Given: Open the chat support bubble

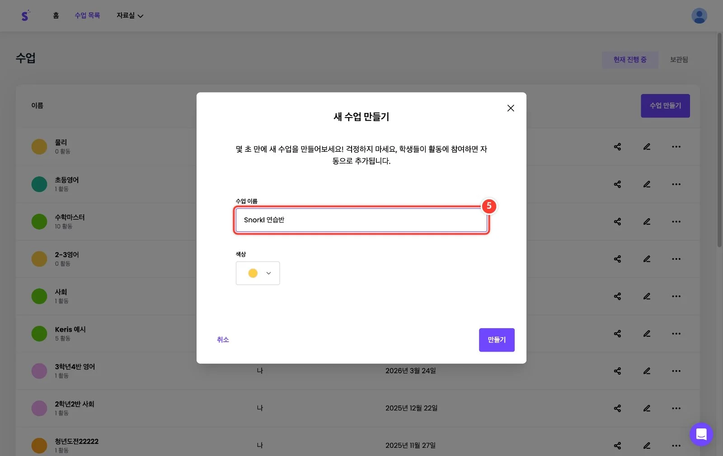Looking at the screenshot, I should tap(701, 434).
